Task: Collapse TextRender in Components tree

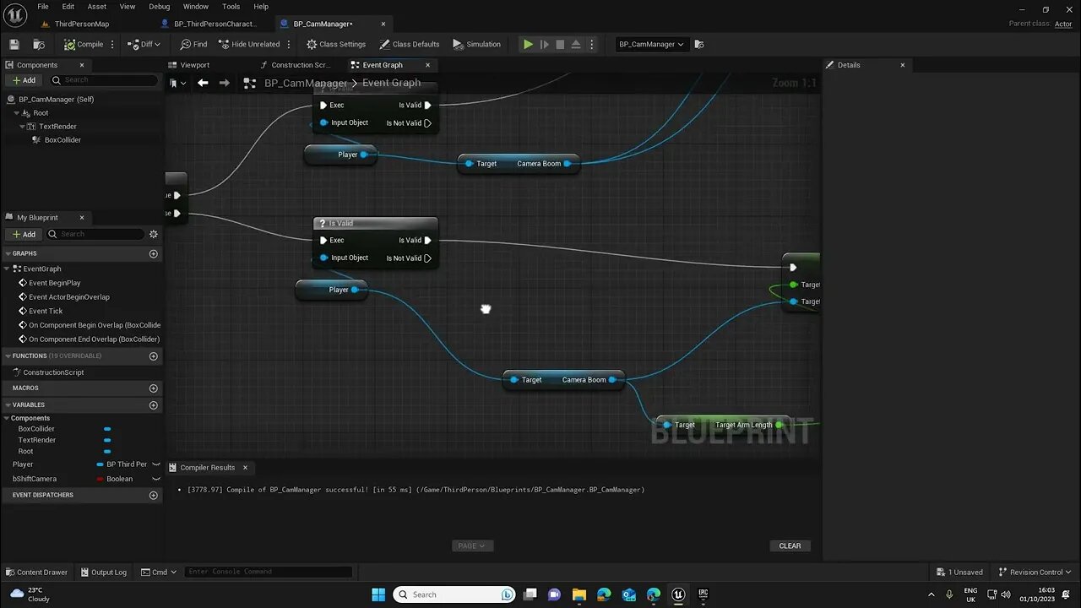Action: pyautogui.click(x=22, y=127)
